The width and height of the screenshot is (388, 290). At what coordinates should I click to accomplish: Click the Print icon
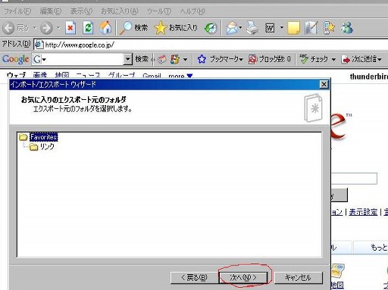tap(252, 27)
